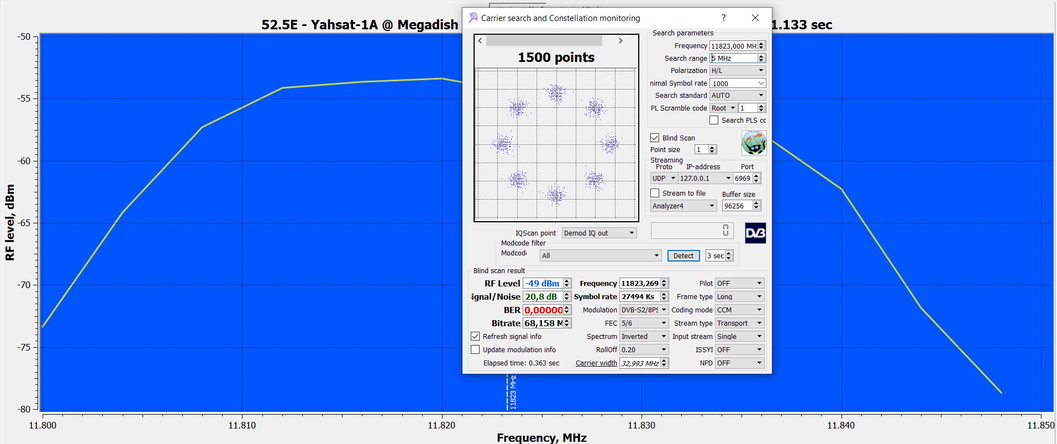
Task: Open the FEC 5/6 dropdown
Action: coord(644,323)
